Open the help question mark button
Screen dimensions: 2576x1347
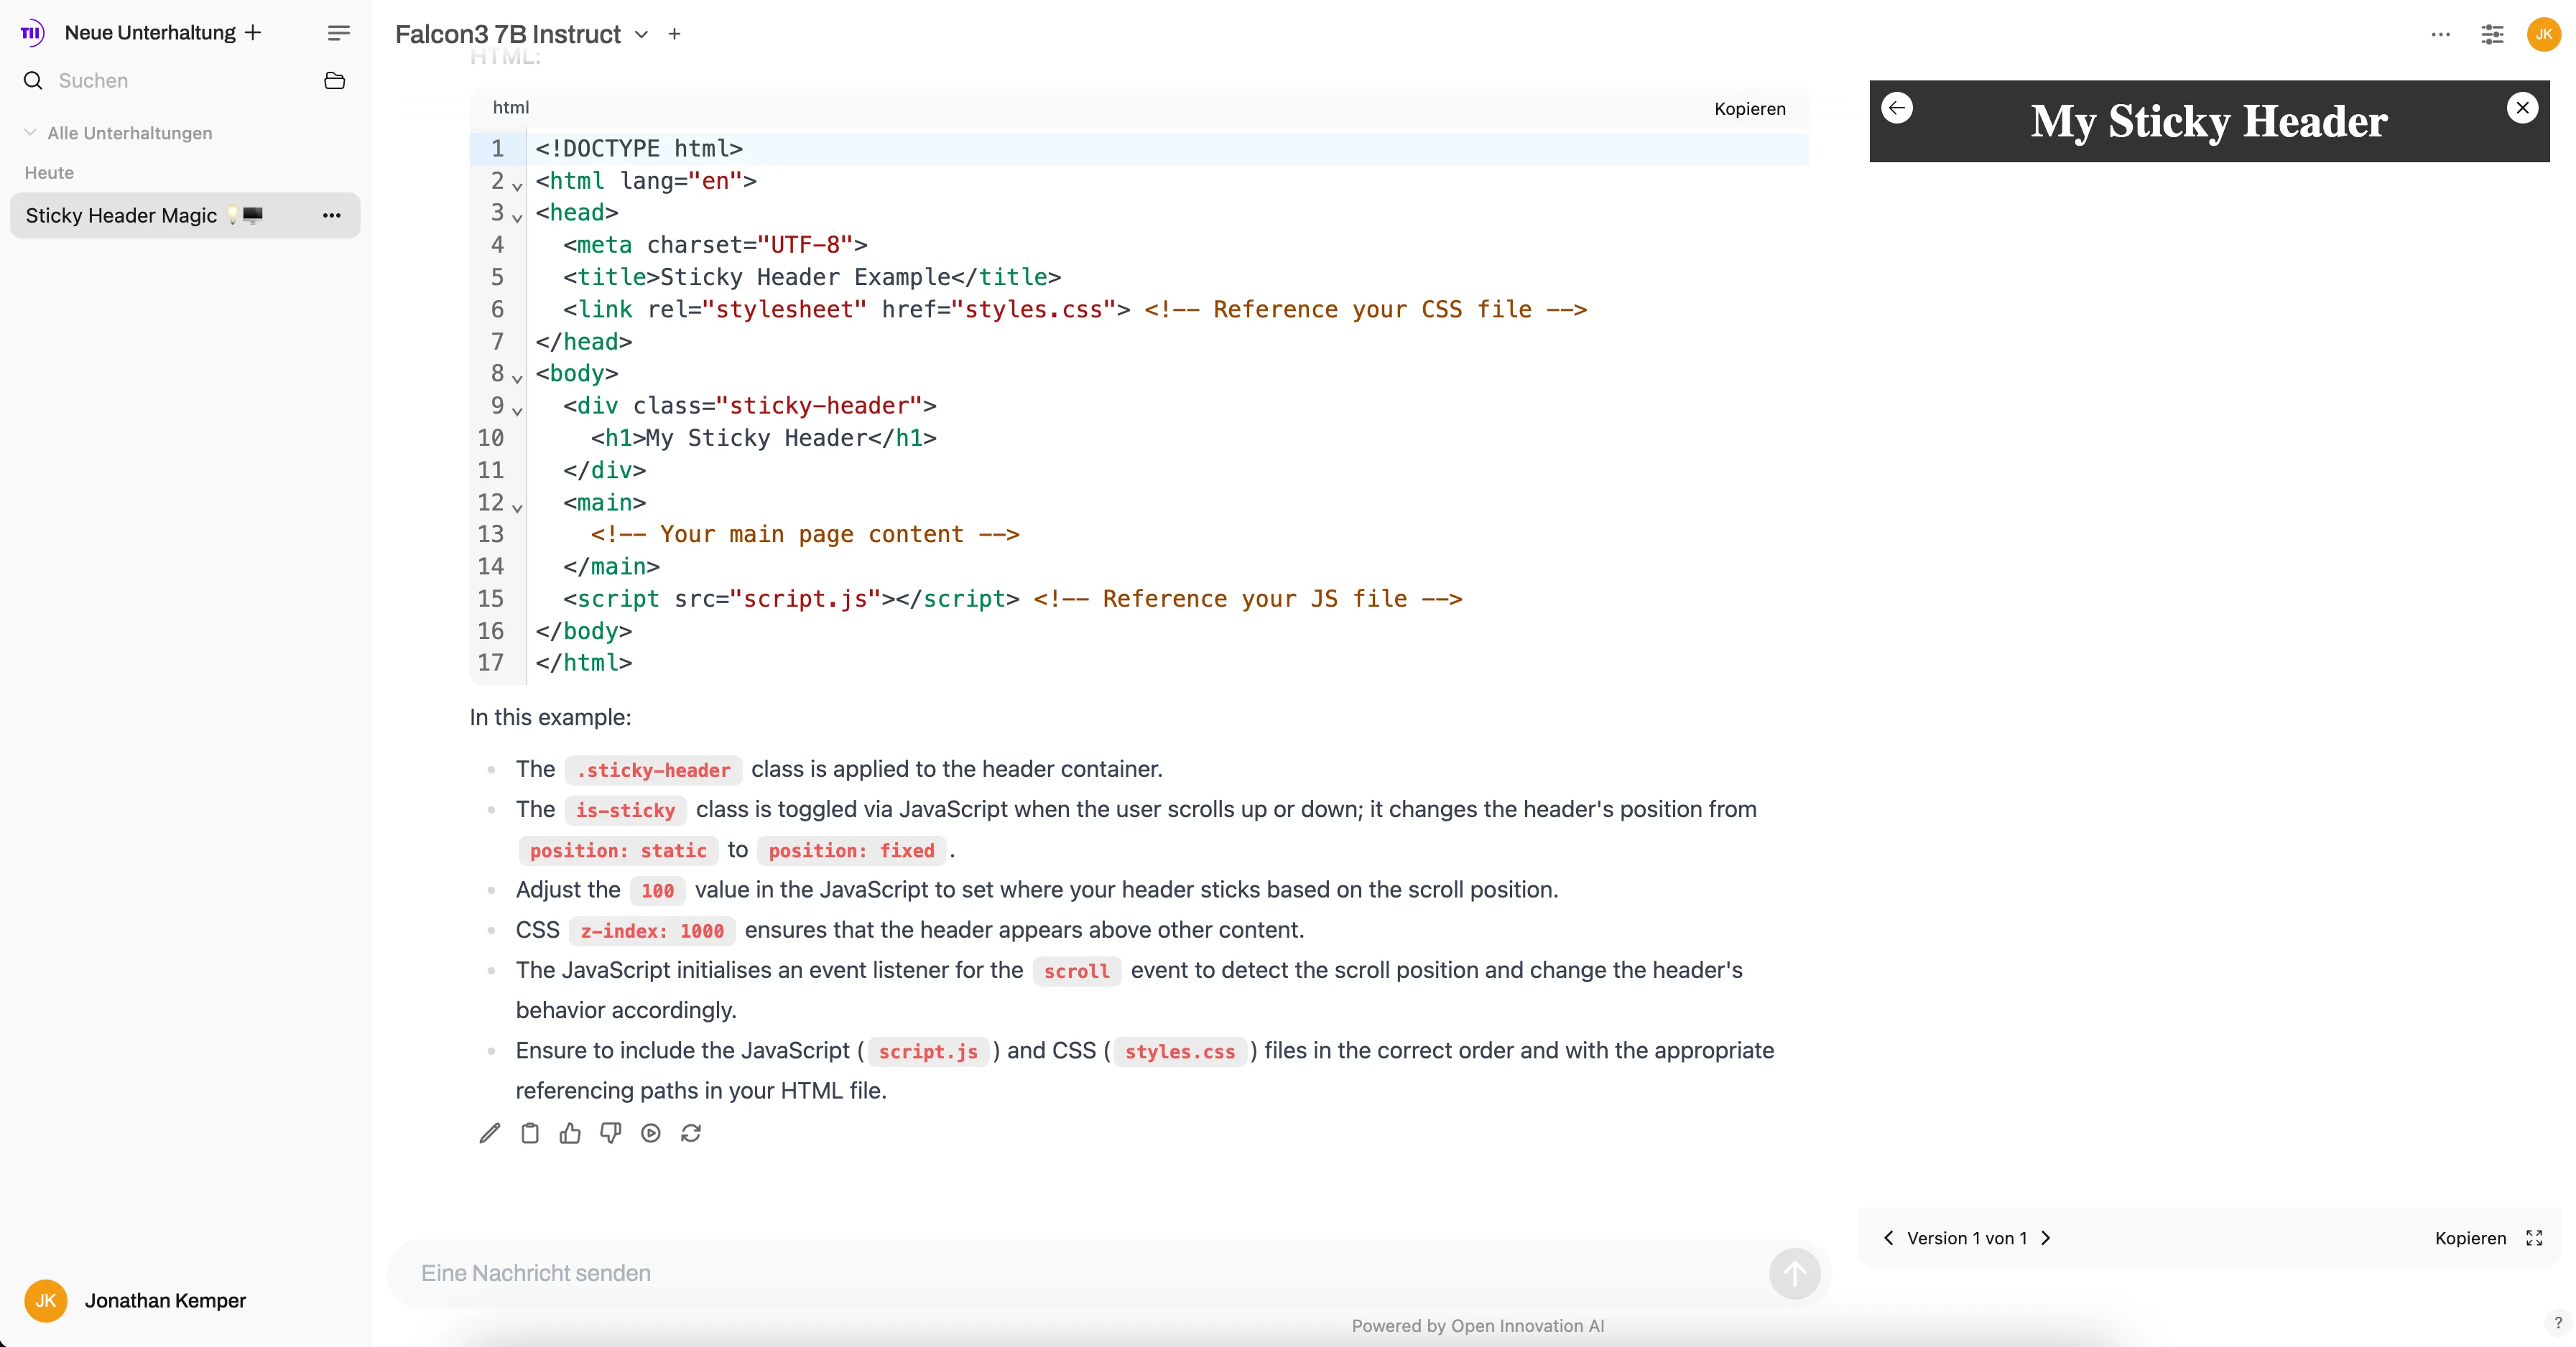(2558, 1322)
